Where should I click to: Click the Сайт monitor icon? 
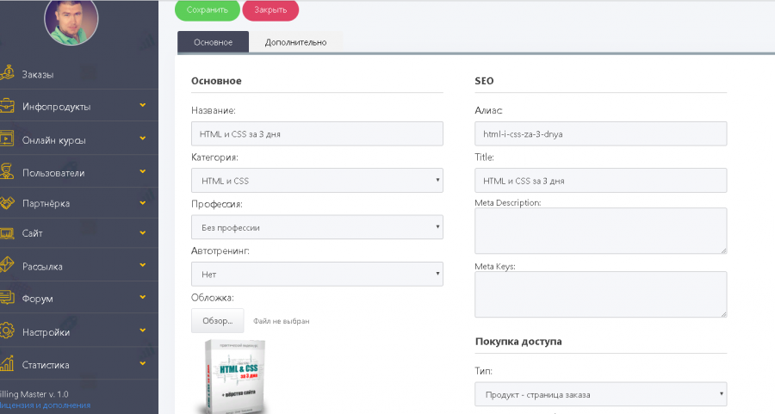pyautogui.click(x=6, y=233)
